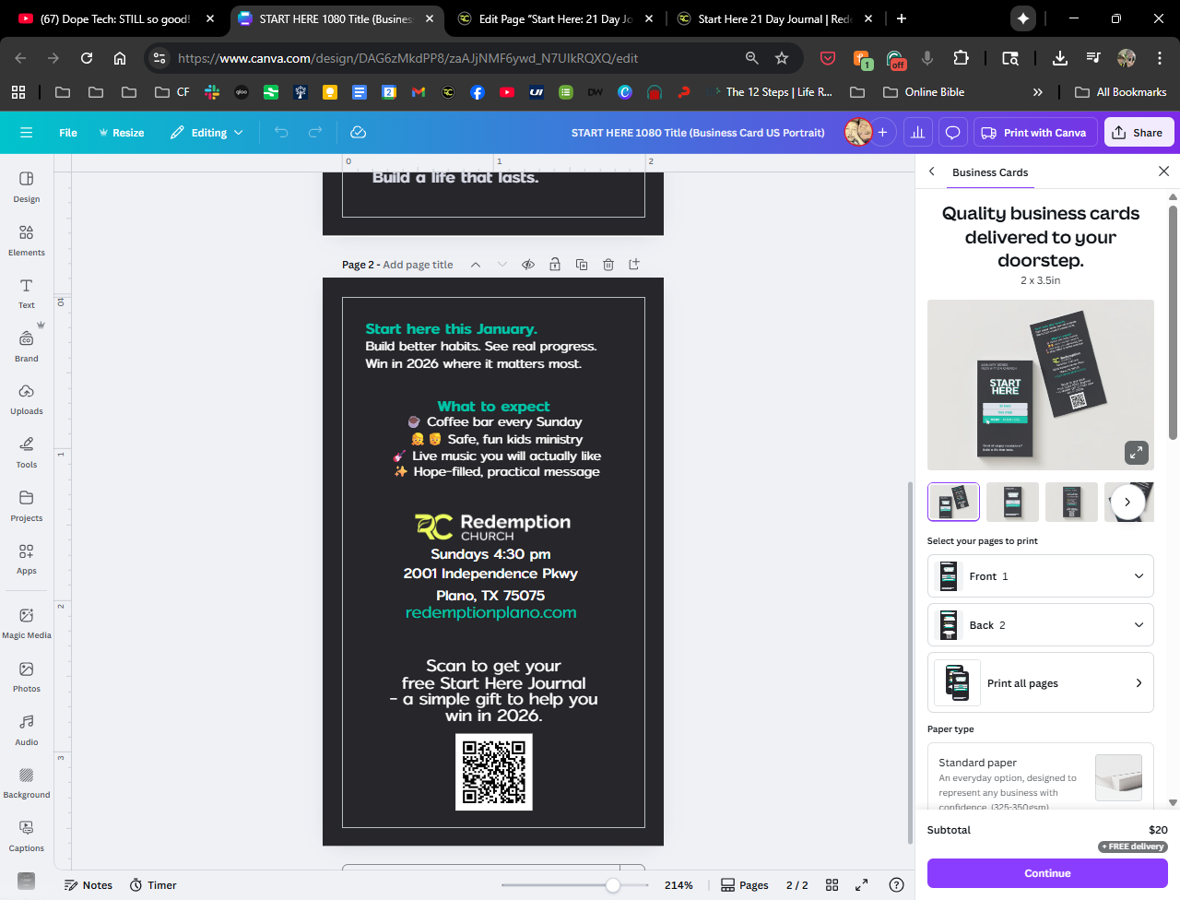
Task: Open analytics bar chart icon
Action: click(x=917, y=133)
